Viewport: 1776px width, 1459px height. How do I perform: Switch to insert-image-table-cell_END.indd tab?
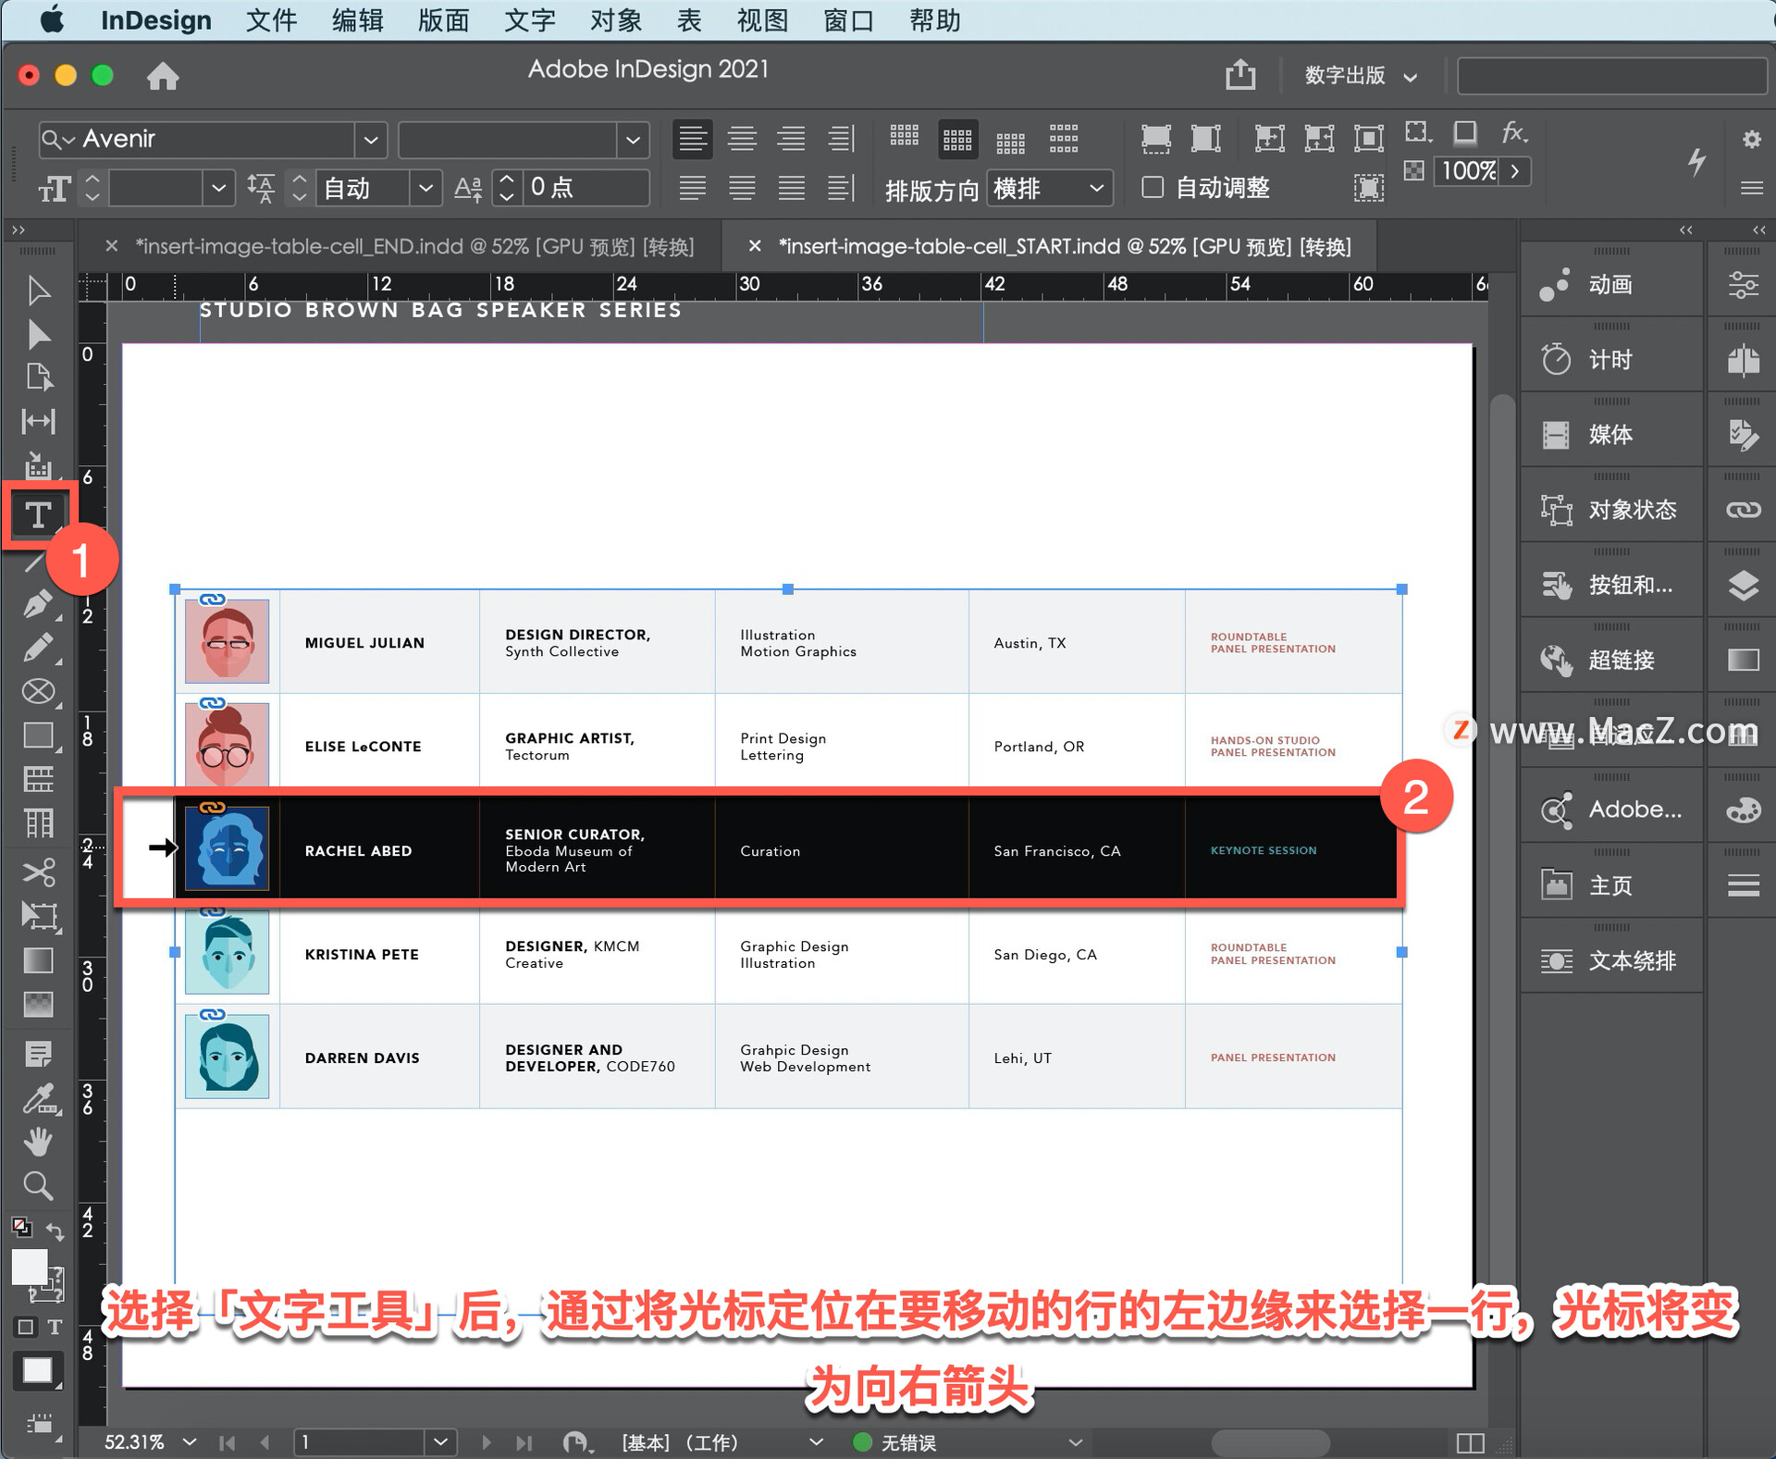point(414,246)
